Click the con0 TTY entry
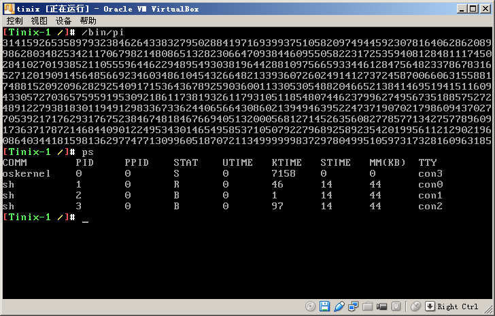 click(x=430, y=184)
